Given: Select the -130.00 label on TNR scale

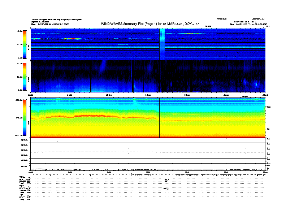Looking at the screenshot, I should point(19,100).
